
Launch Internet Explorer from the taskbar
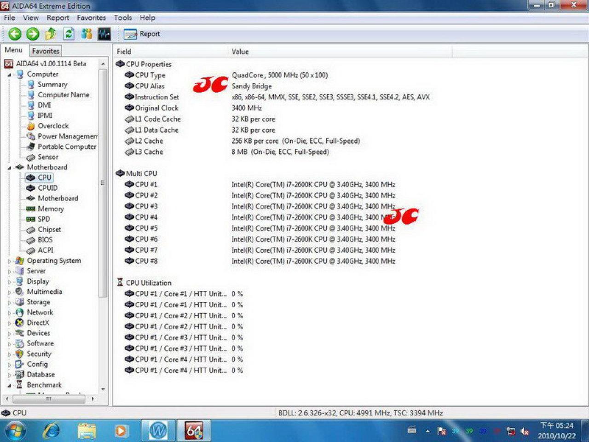pos(51,431)
